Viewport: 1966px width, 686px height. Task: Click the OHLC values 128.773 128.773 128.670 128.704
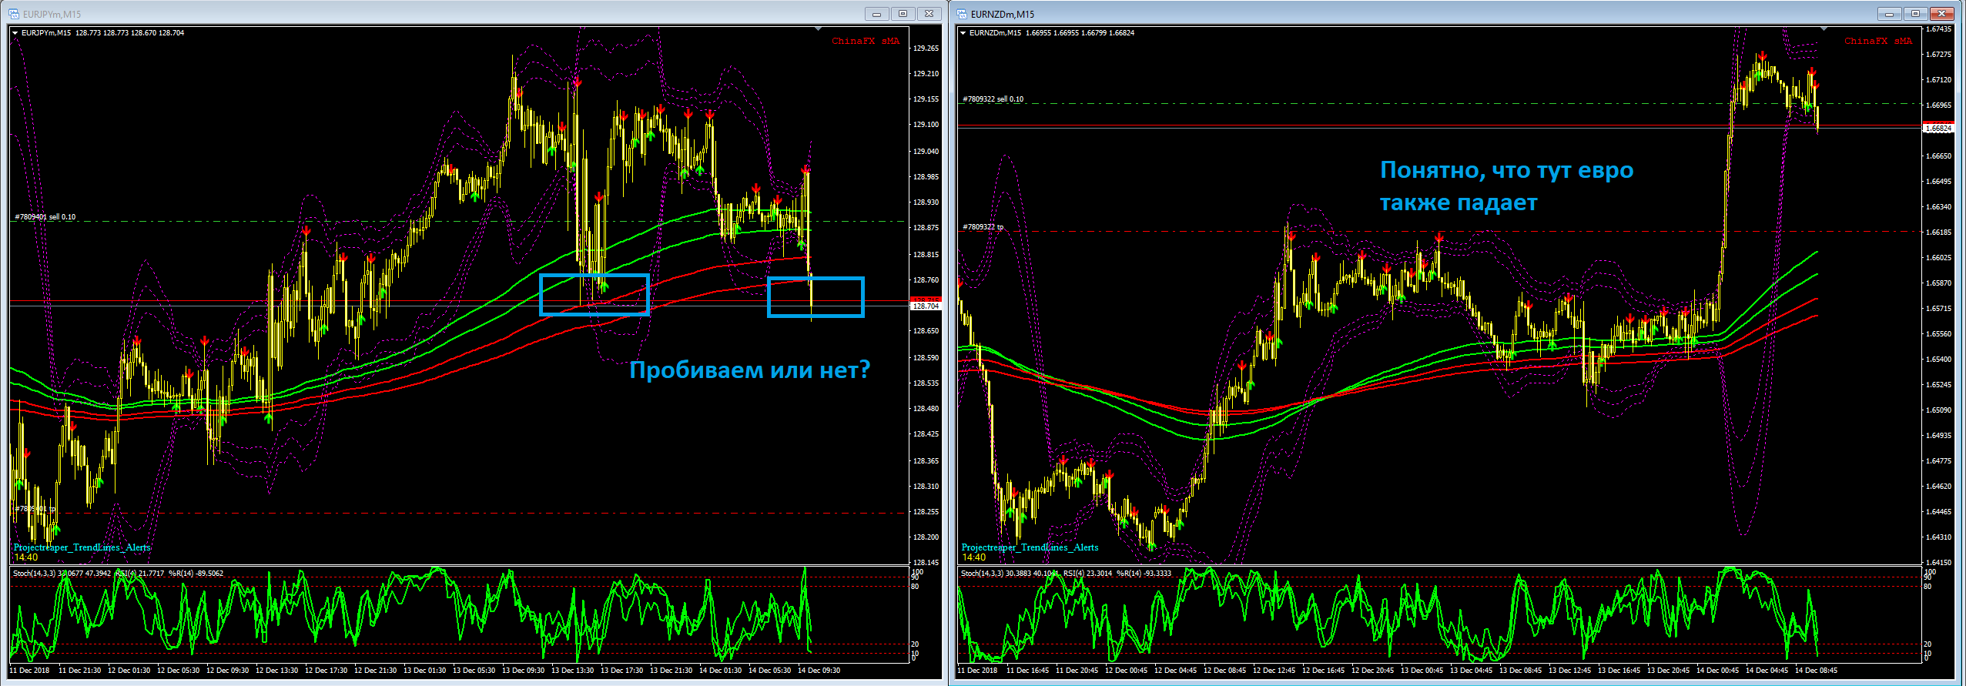click(129, 33)
